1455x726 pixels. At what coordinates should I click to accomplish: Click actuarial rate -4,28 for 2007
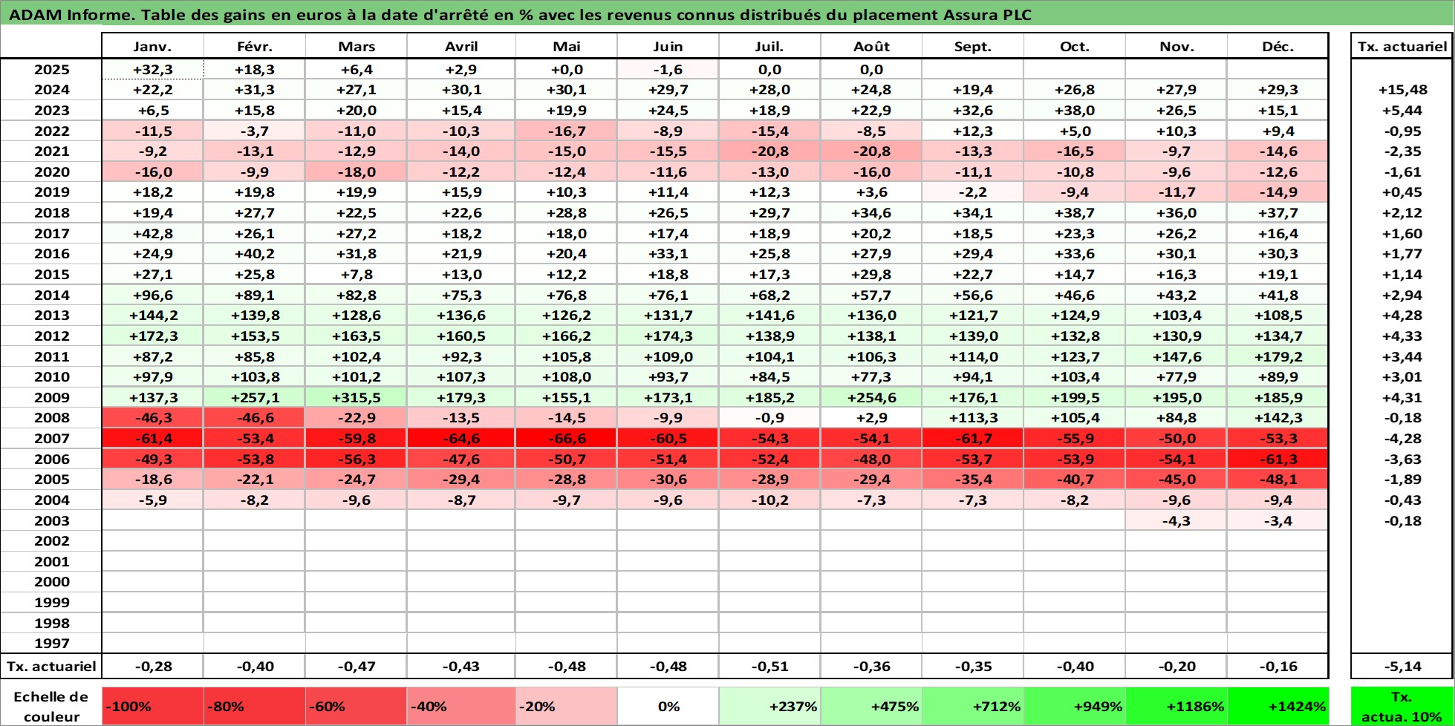1402,438
